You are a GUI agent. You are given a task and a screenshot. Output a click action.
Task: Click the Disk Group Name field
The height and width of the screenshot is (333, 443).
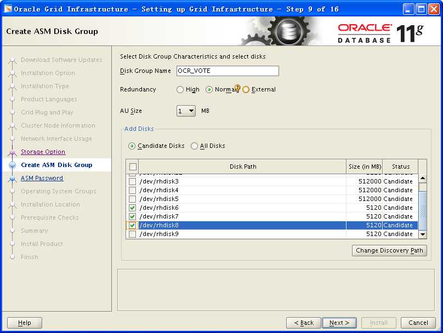[x=228, y=71]
